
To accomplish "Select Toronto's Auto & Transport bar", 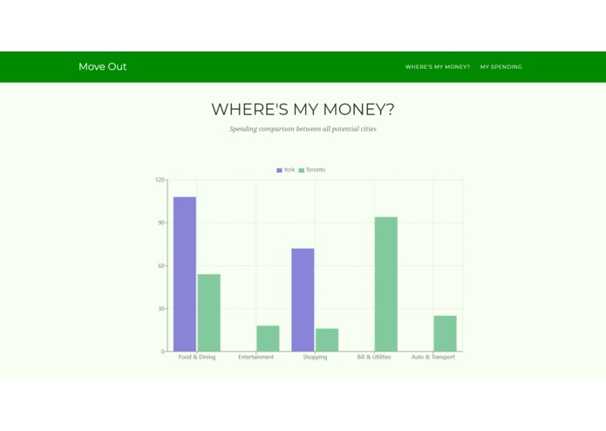I will (x=446, y=333).
